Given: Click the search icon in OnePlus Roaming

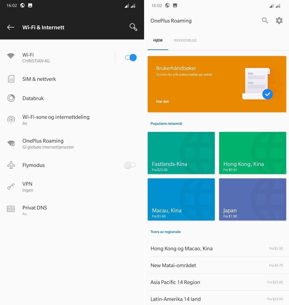Looking at the screenshot, I should (x=265, y=21).
